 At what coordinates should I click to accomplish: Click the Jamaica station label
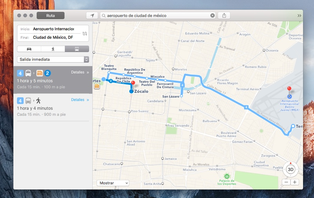click(170, 159)
